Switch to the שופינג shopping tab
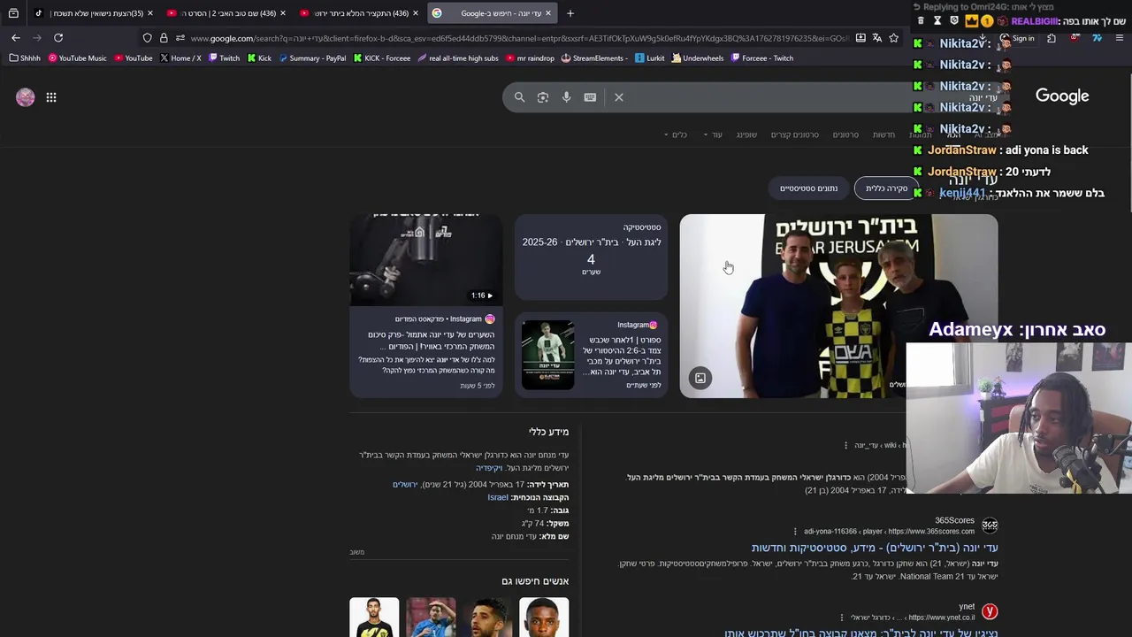Viewport: 1132px width, 637px height. click(x=746, y=134)
